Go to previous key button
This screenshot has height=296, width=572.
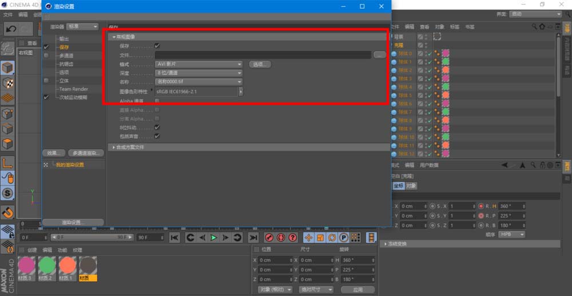[x=190, y=238]
